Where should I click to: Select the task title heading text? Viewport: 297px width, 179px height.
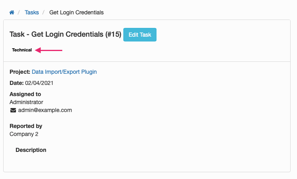pos(65,34)
